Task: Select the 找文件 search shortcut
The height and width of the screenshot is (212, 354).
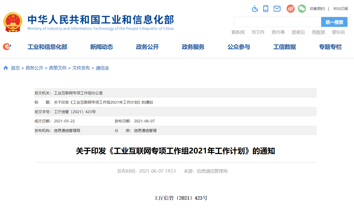Action: (x=258, y=32)
